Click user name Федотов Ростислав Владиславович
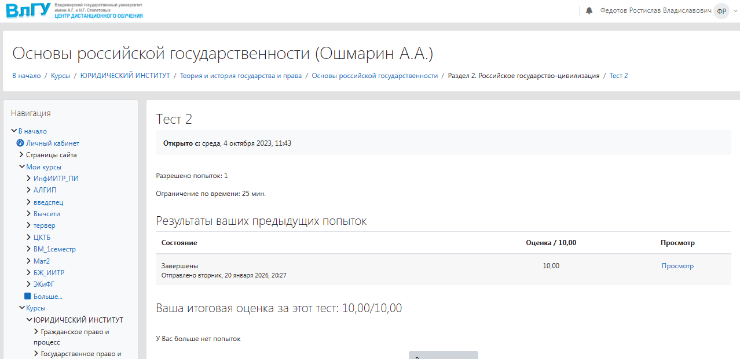The image size is (740, 359). tap(655, 10)
